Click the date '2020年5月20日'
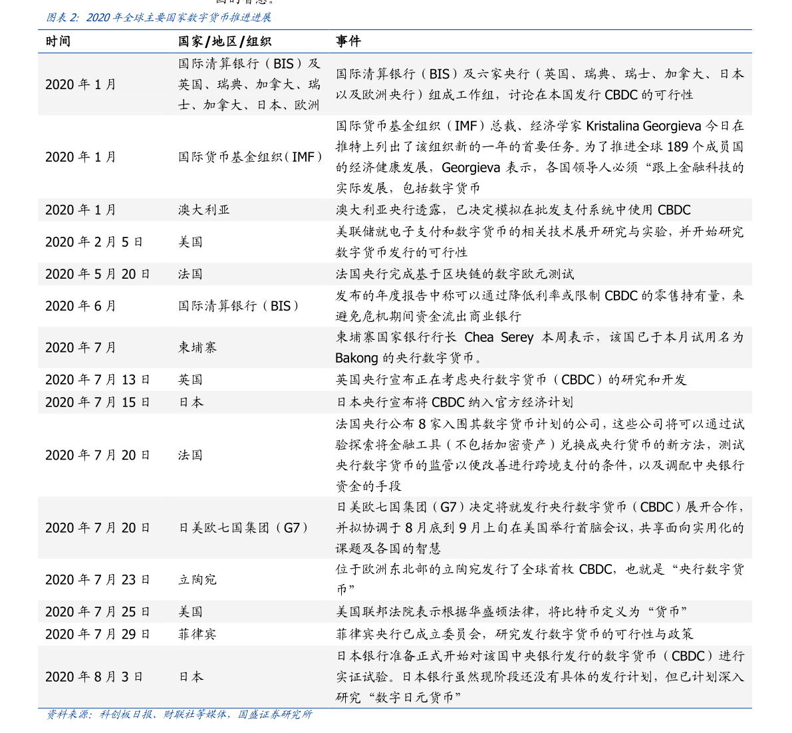The height and width of the screenshot is (733, 792). pos(98,274)
